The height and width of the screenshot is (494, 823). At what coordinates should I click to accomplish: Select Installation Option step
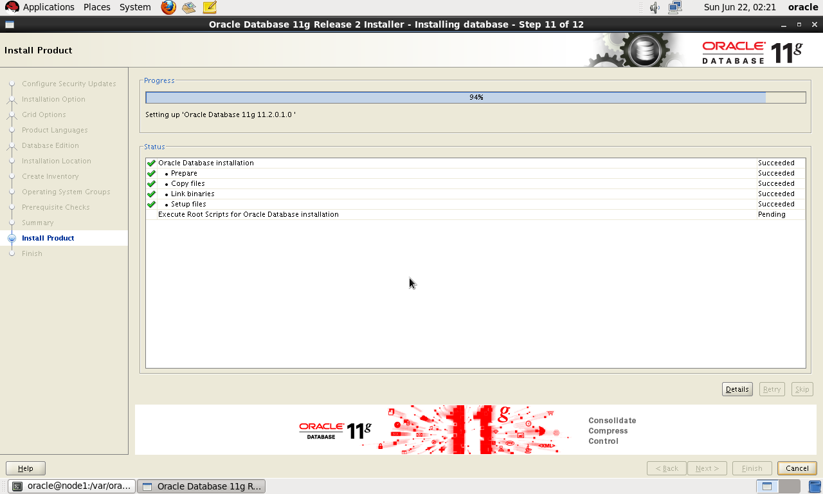53,99
